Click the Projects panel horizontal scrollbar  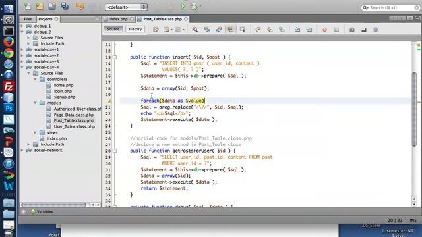(54, 205)
